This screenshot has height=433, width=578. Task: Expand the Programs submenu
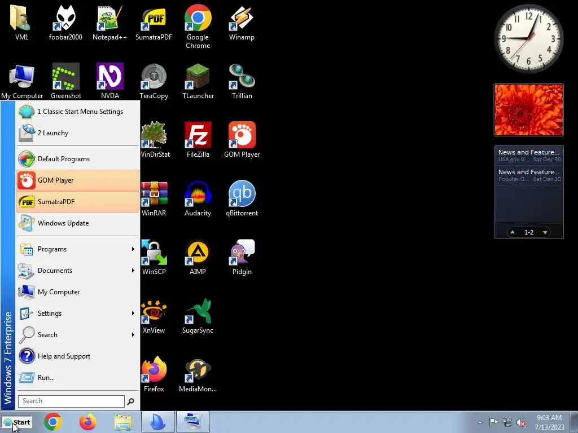tap(78, 249)
